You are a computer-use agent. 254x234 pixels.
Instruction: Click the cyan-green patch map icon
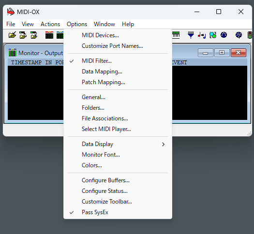213,35
